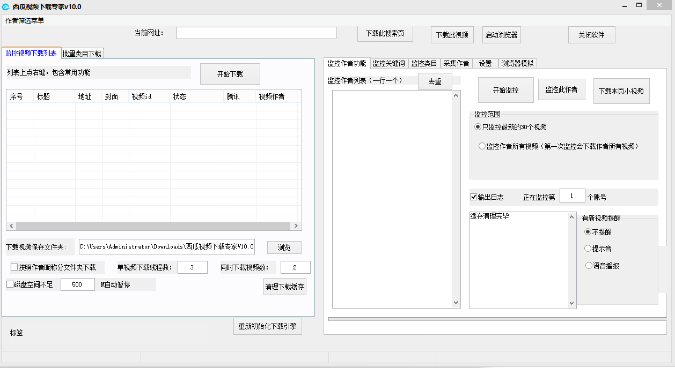
Task: Click 重新初始化下载引擎 button
Action: click(268, 326)
